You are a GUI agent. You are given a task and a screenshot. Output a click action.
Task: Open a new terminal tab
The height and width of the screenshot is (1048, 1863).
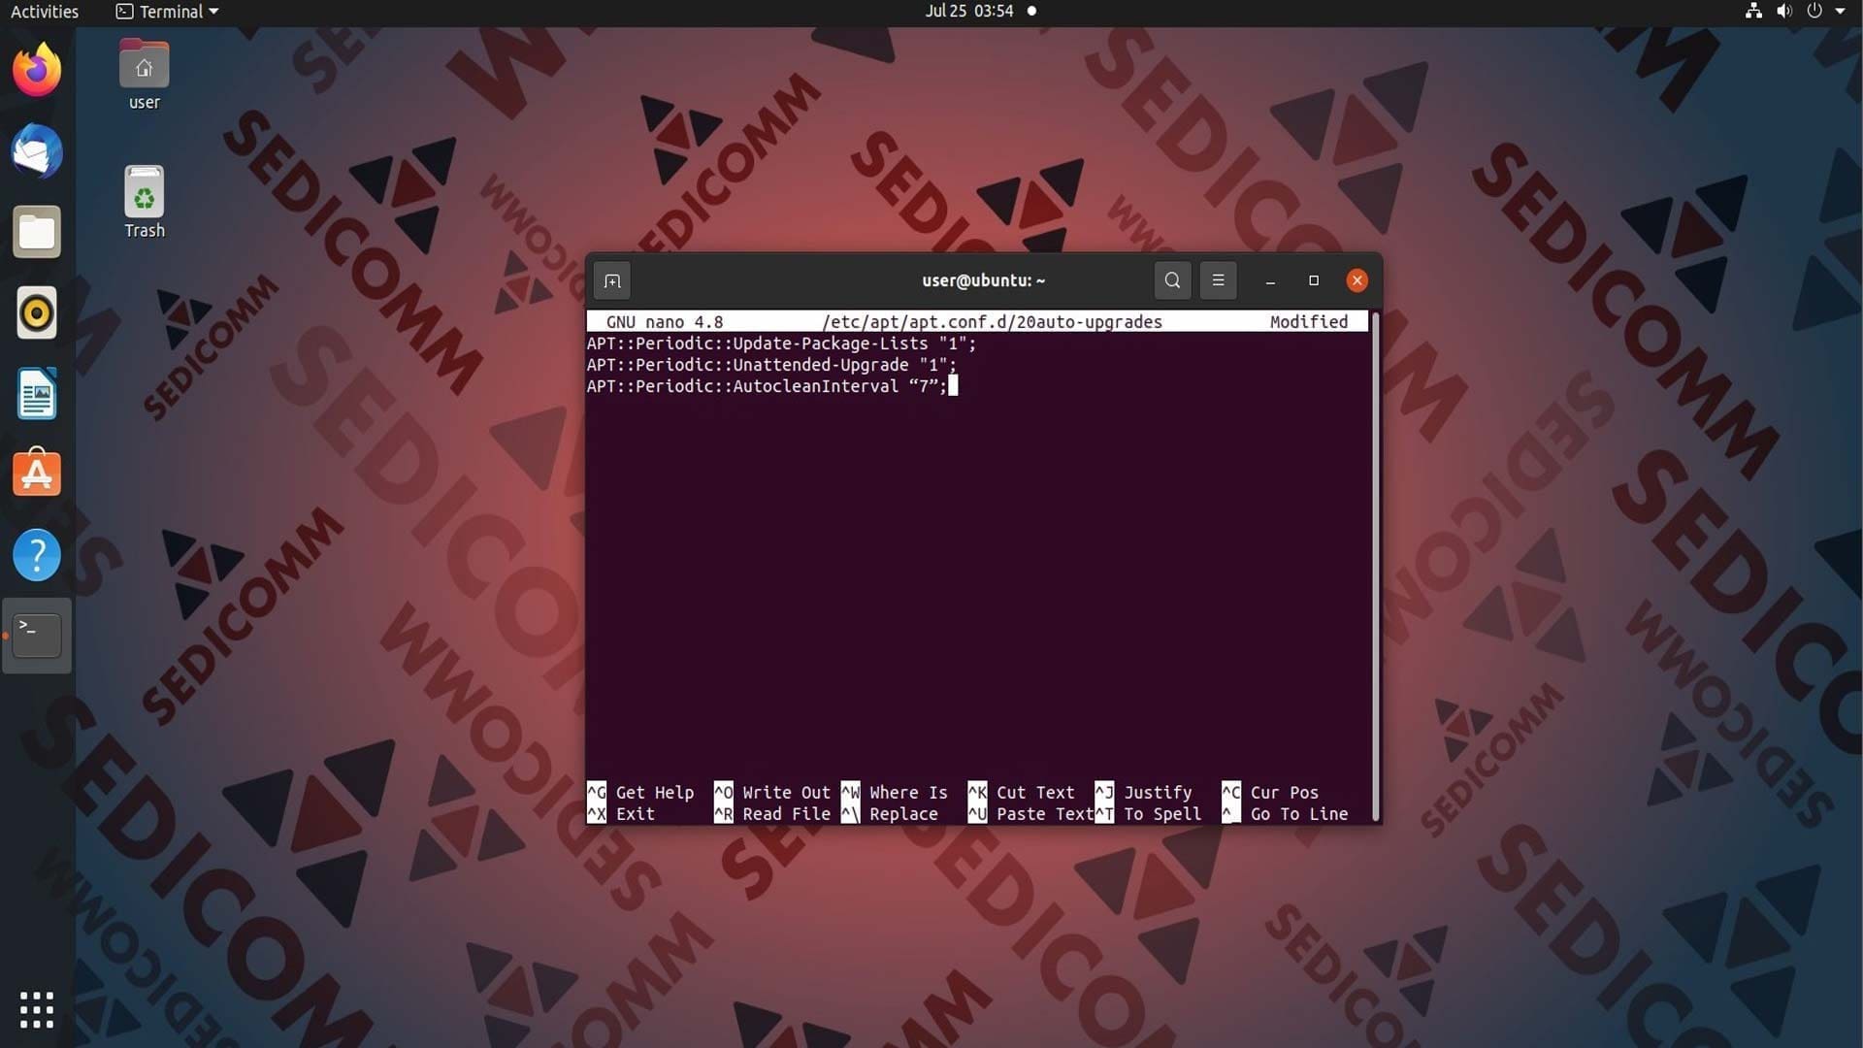click(612, 281)
